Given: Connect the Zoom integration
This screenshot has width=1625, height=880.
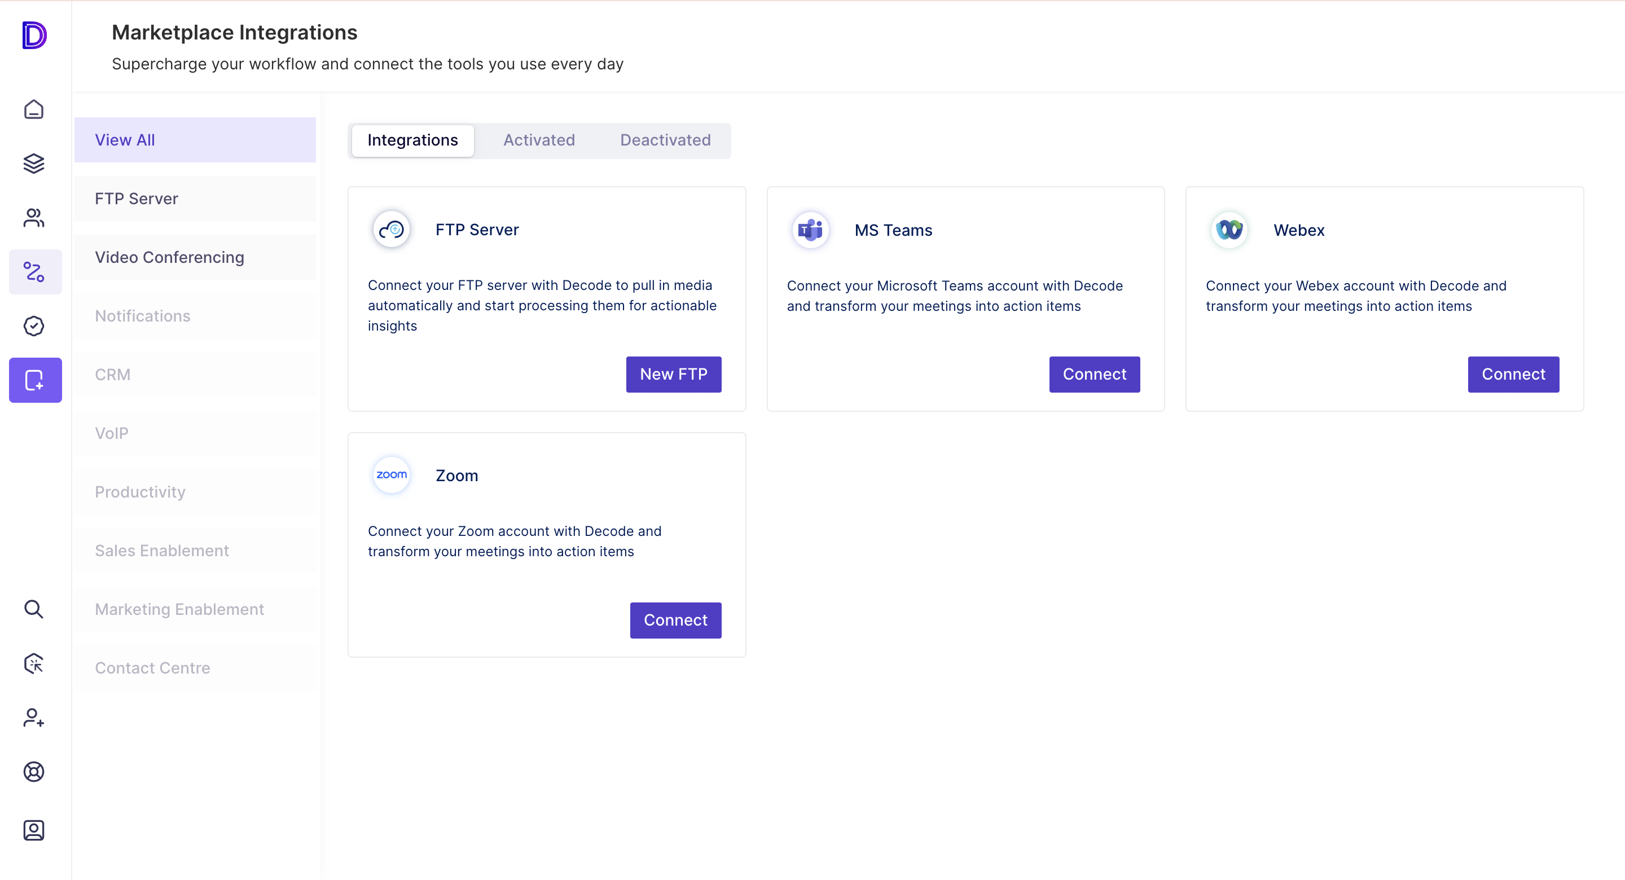Looking at the screenshot, I should pos(675,620).
